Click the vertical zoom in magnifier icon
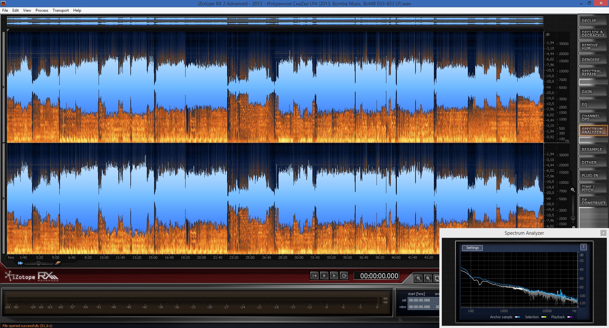 coord(573,190)
